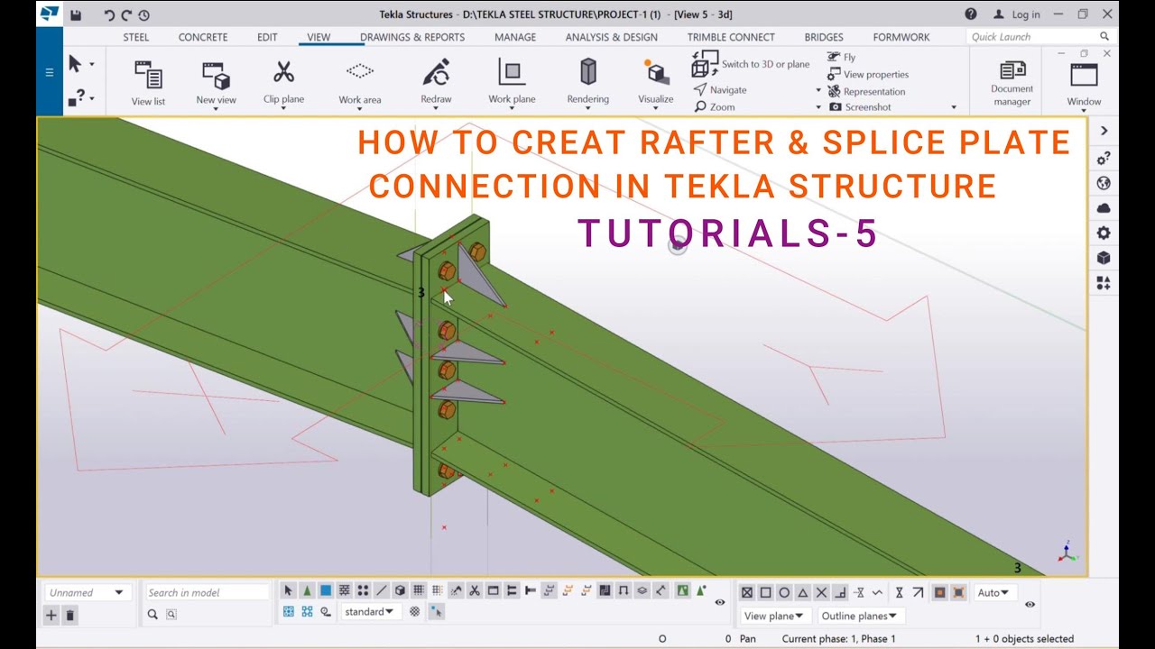Open the BRIDGES ribbon tab
Image resolution: width=1155 pixels, height=649 pixels.
coord(824,37)
